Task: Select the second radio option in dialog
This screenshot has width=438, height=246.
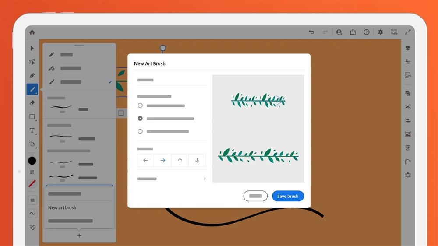Action: click(140, 119)
